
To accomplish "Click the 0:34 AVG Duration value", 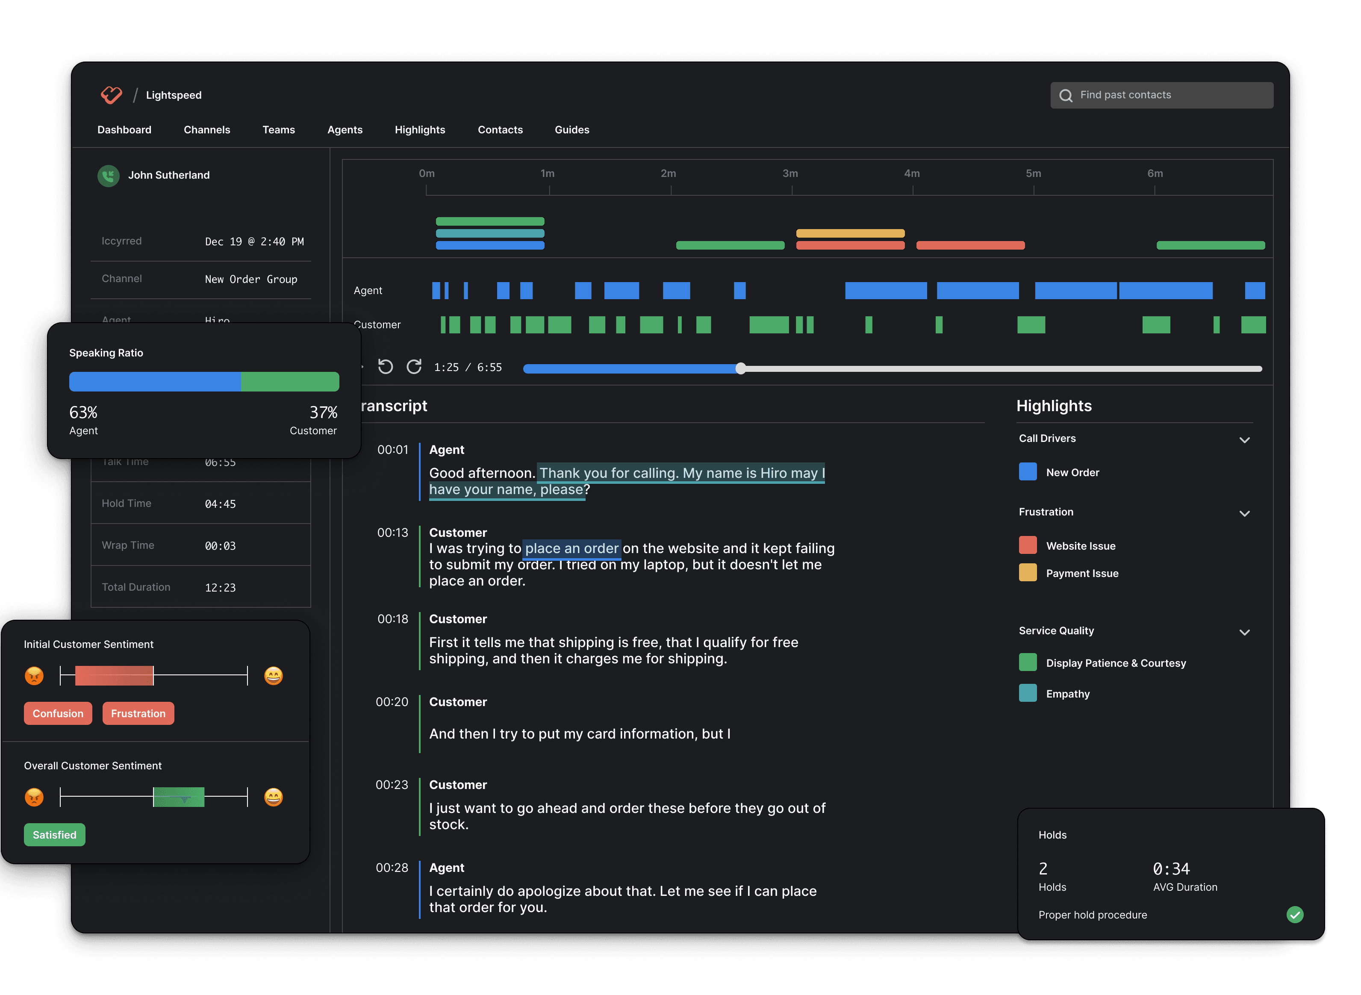I will [x=1171, y=868].
